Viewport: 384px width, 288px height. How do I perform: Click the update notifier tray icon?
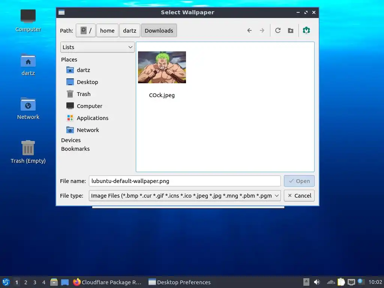pyautogui.click(x=361, y=282)
